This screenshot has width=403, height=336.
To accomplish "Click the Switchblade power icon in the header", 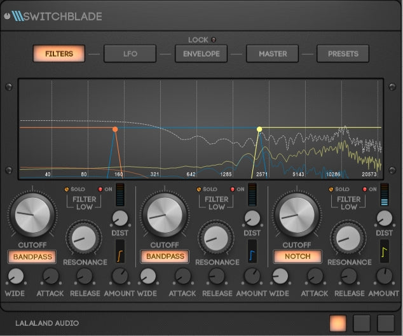I will (7, 17).
